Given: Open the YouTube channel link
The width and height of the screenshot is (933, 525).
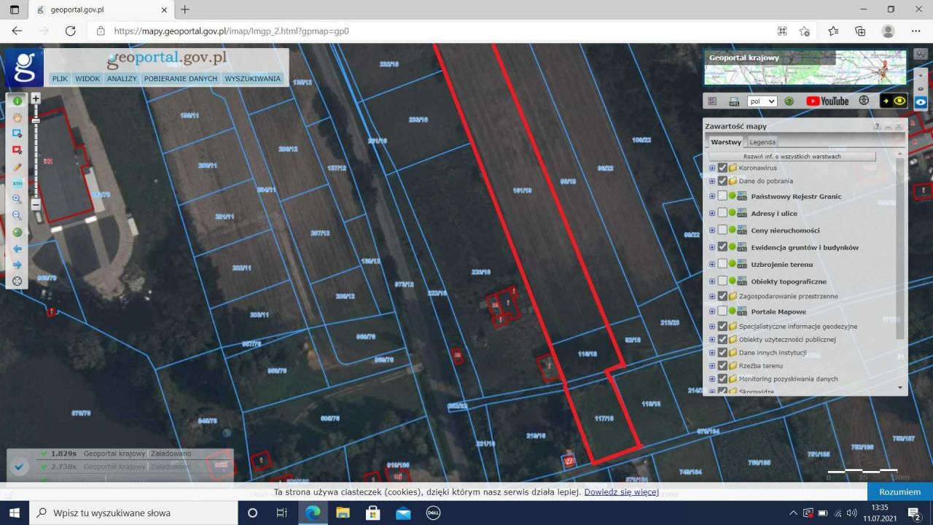Looking at the screenshot, I should pyautogui.click(x=827, y=101).
